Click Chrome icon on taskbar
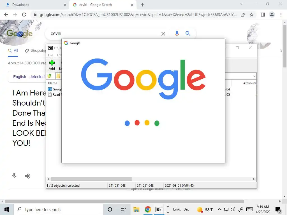Screen dimensions: 287x215 click(148, 209)
